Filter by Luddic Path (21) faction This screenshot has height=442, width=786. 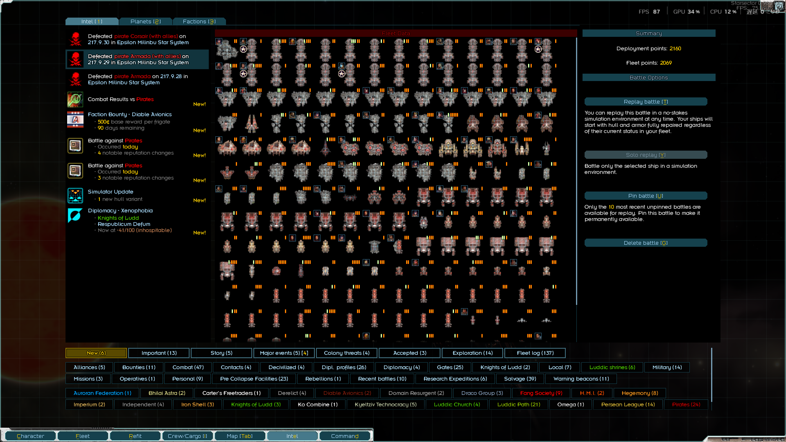point(518,404)
